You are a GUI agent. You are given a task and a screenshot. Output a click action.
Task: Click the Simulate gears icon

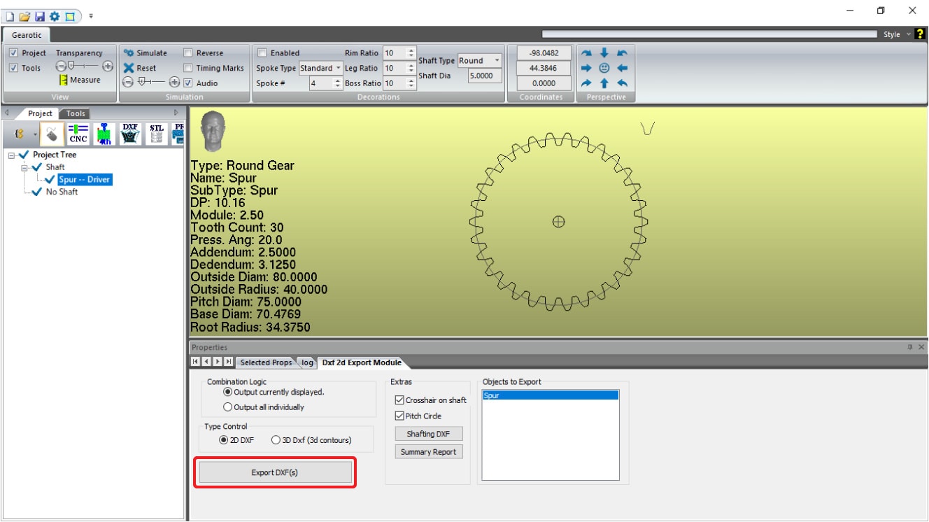coord(128,53)
